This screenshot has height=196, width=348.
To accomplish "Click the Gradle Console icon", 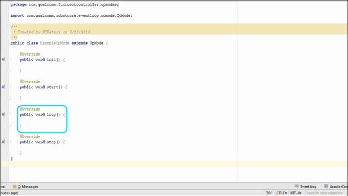I will pyautogui.click(x=326, y=186).
